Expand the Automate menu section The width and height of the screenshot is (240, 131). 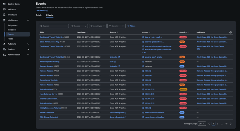[x=28, y=44]
